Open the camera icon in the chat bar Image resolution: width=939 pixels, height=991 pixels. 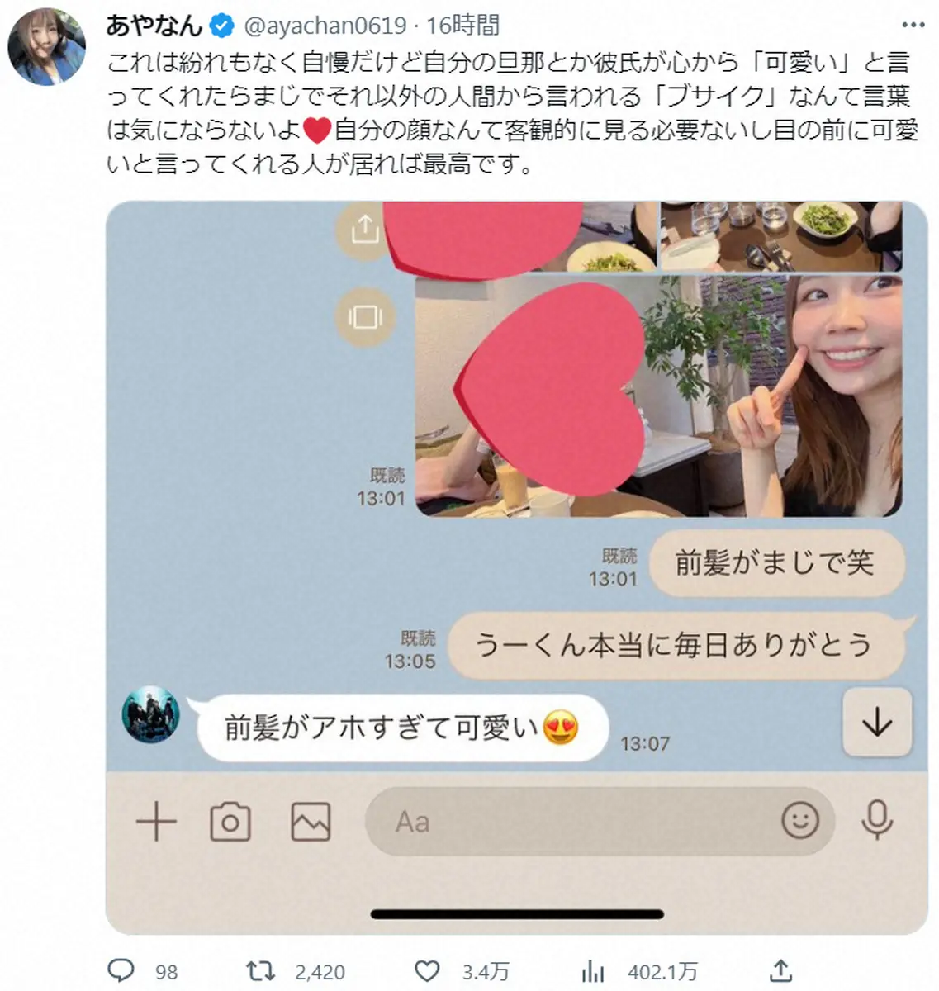(x=230, y=823)
